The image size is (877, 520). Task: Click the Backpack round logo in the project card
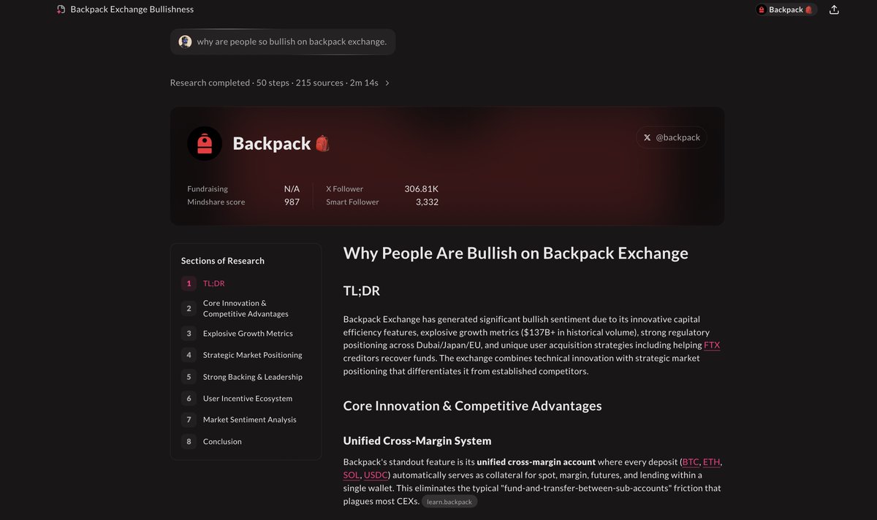coord(205,144)
